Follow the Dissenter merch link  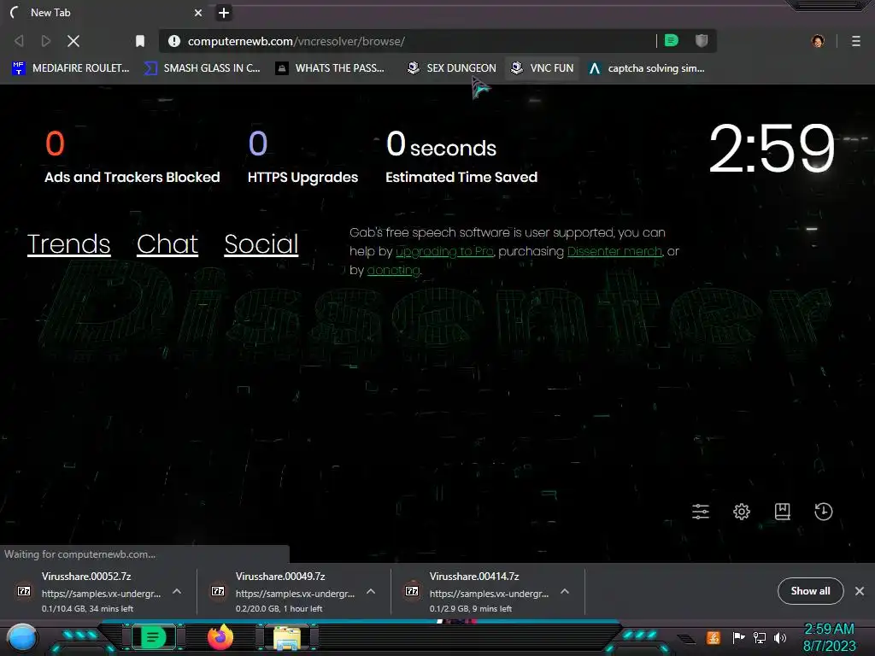(614, 252)
